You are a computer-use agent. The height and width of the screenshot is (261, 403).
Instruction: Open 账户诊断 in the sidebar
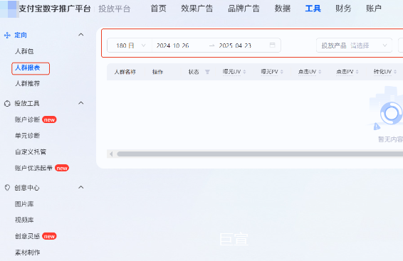pyautogui.click(x=28, y=119)
